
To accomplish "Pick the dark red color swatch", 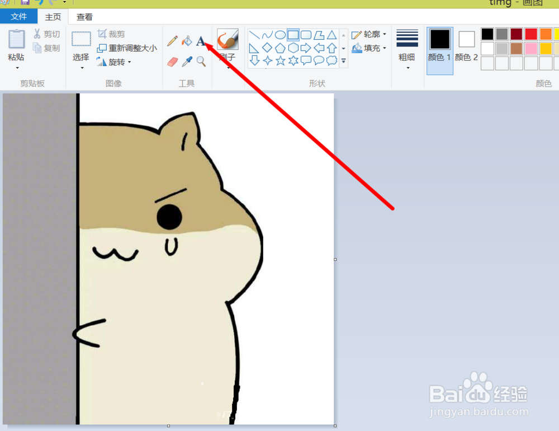I will (516, 34).
